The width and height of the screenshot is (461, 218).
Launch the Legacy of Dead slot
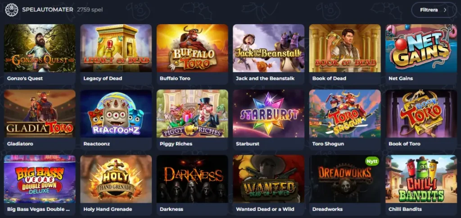pyautogui.click(x=116, y=48)
